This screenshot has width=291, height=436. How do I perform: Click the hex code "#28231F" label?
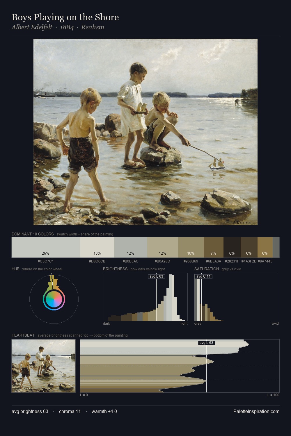[232, 261]
